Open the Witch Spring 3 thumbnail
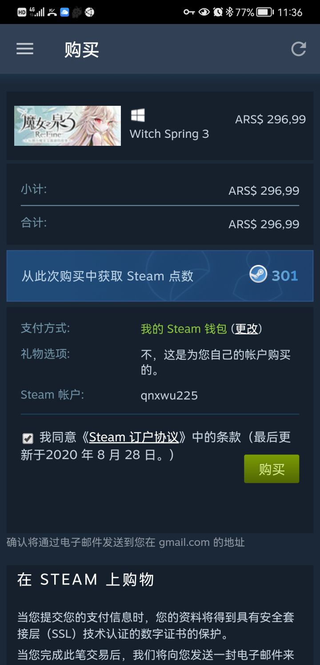 pos(68,126)
